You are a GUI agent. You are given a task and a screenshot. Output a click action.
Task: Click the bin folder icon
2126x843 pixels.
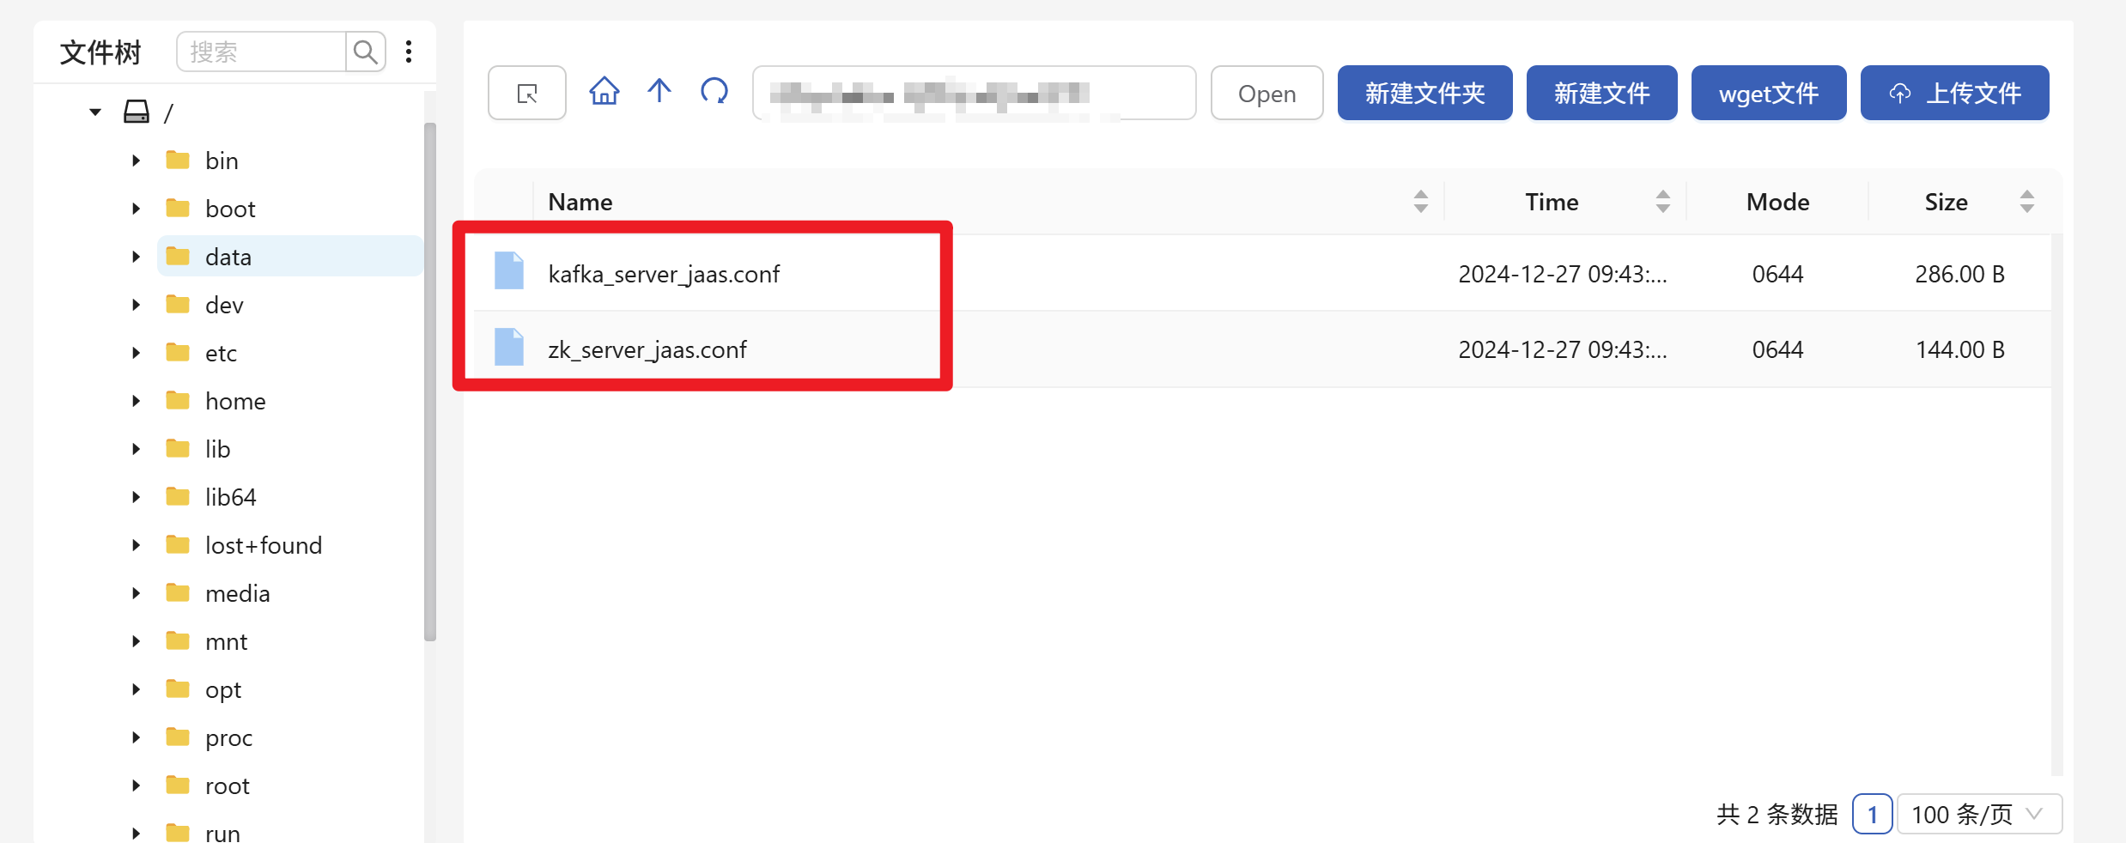[x=178, y=161]
